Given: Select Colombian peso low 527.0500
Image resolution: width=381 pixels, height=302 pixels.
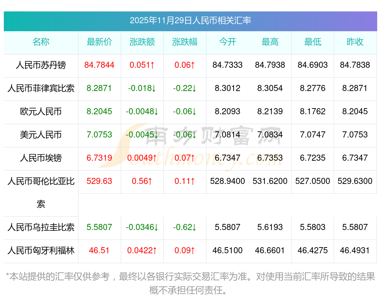Looking at the screenshot, I should coord(312,181).
